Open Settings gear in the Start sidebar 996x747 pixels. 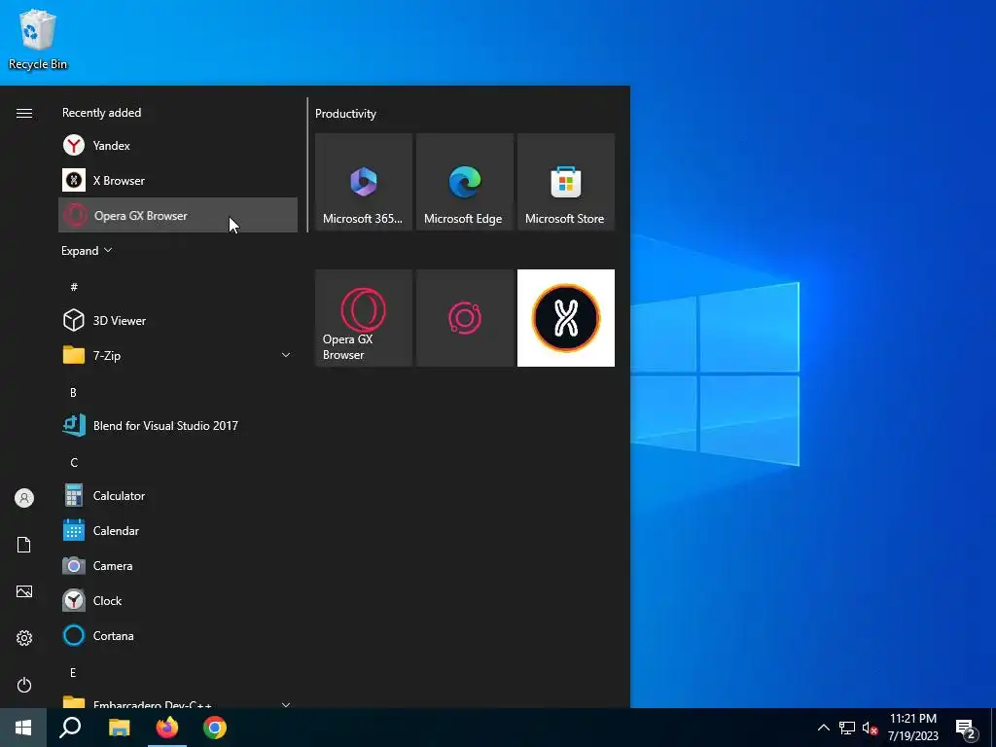click(x=24, y=638)
